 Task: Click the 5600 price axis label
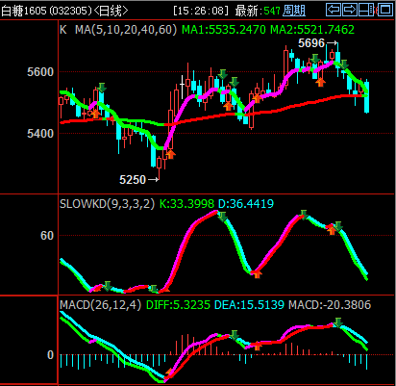[x=40, y=72]
